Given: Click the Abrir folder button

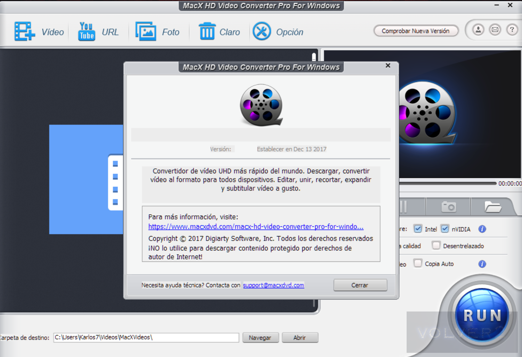Looking at the screenshot, I should click(x=300, y=338).
